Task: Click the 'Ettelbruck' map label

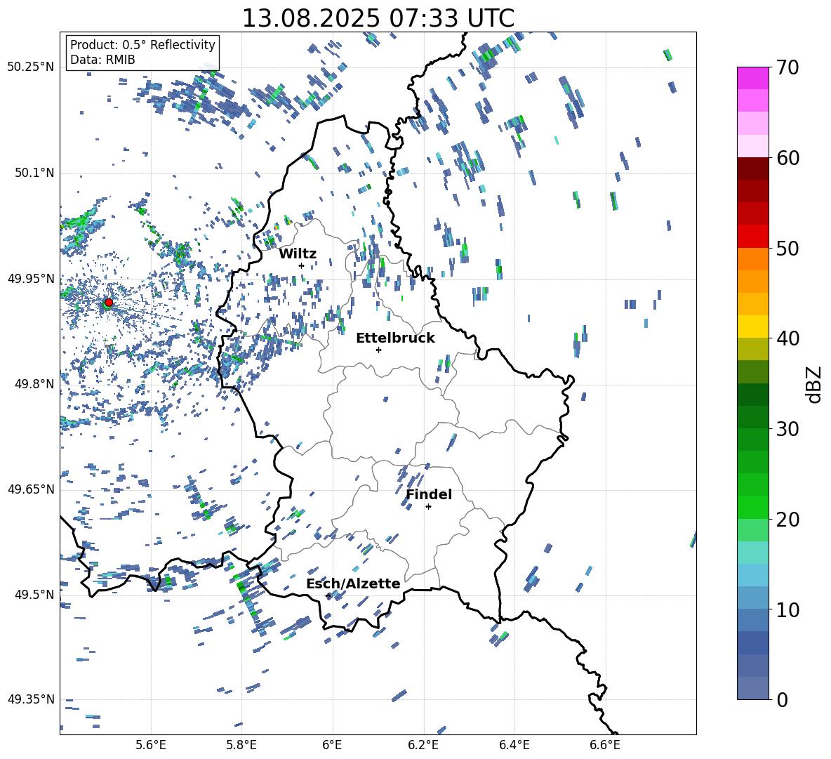Action: point(395,338)
